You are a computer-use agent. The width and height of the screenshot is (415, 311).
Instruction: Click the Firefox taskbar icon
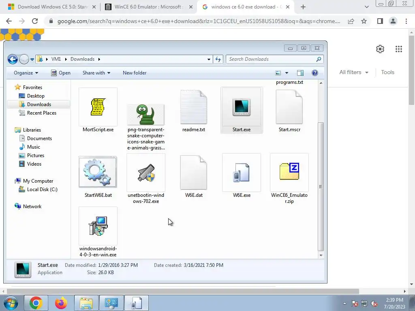pos(61,303)
